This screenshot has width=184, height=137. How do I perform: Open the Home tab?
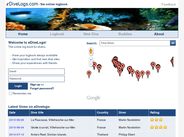point(23,34)
